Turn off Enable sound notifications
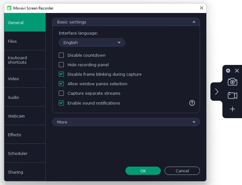Viewport: 242px width, 185px height. 61,103
